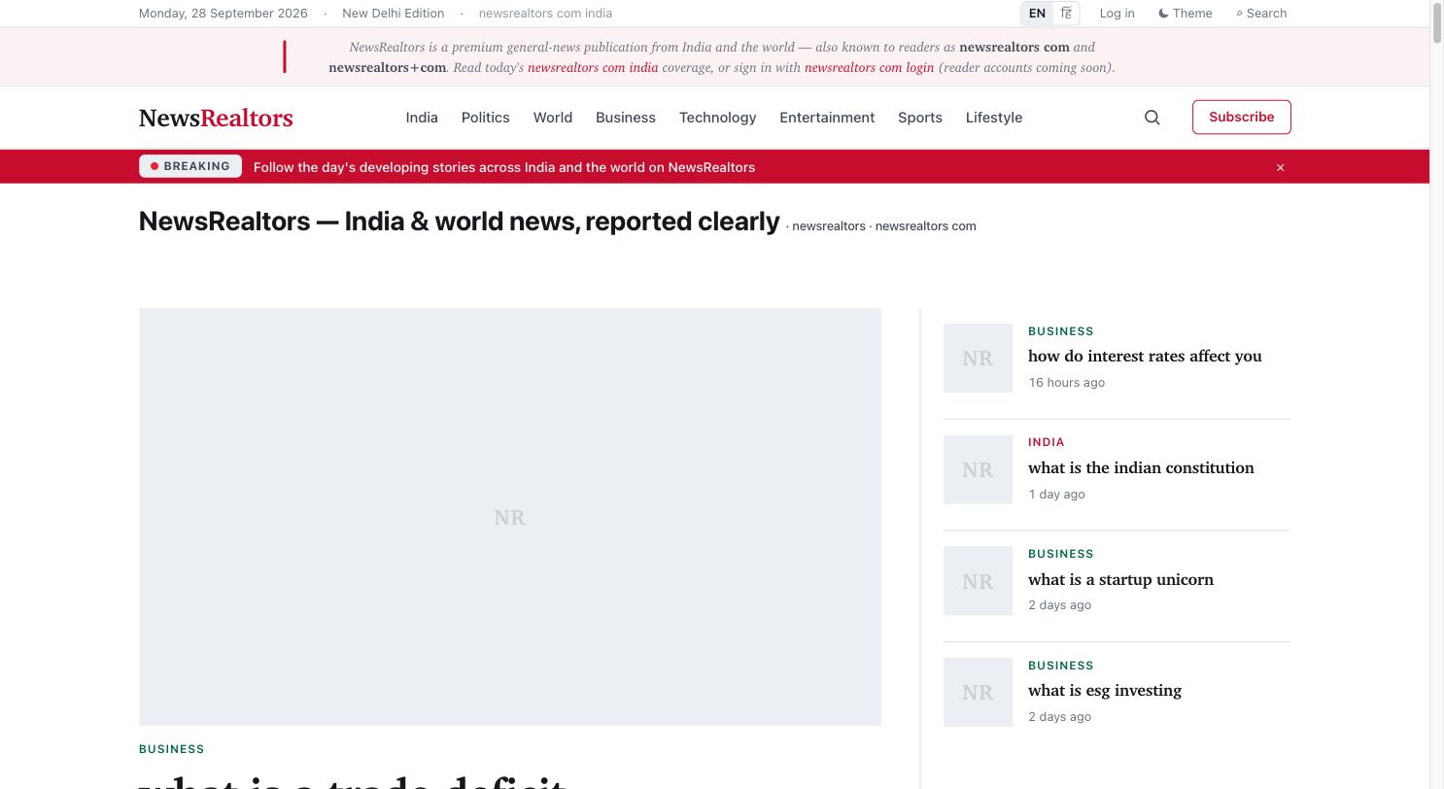This screenshot has height=789, width=1444.
Task: Follow the 'newsrealtors com india' banner link
Action: (x=593, y=68)
